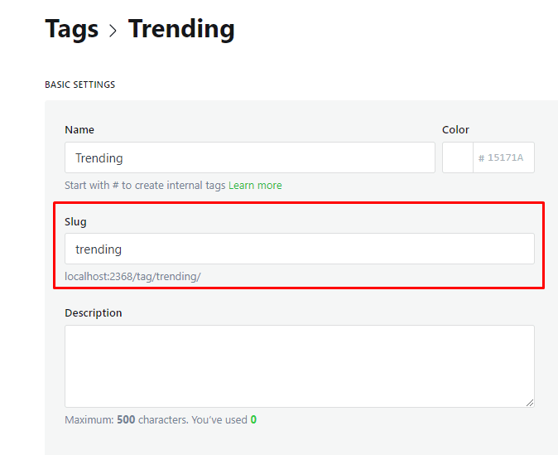558x455 pixels.
Task: Click the Tags breadcrumb link
Action: [x=71, y=29]
